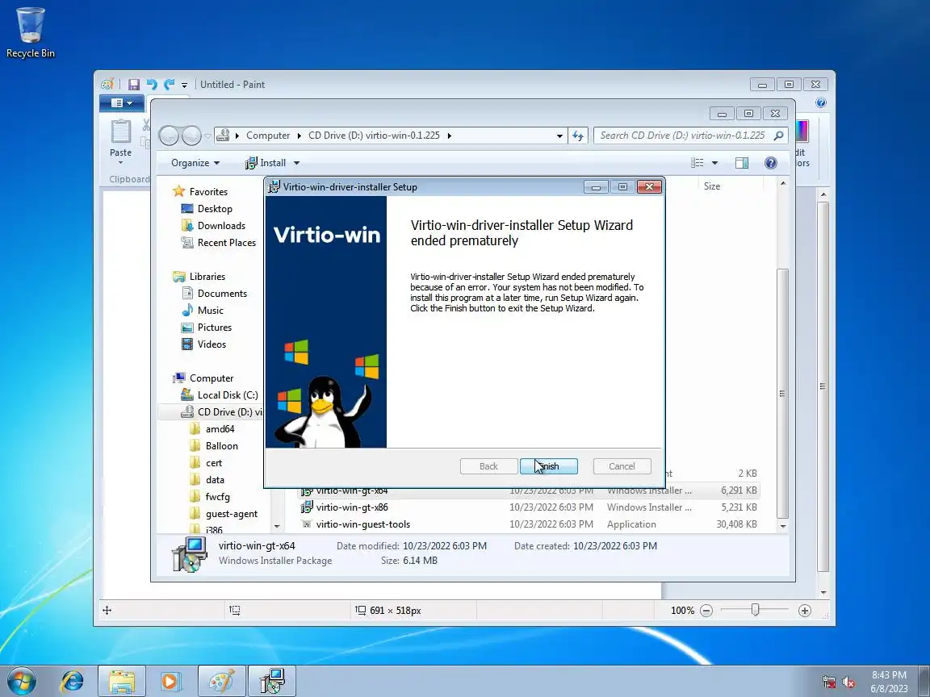Click the Explorer Back navigation button
930x697 pixels.
(169, 136)
